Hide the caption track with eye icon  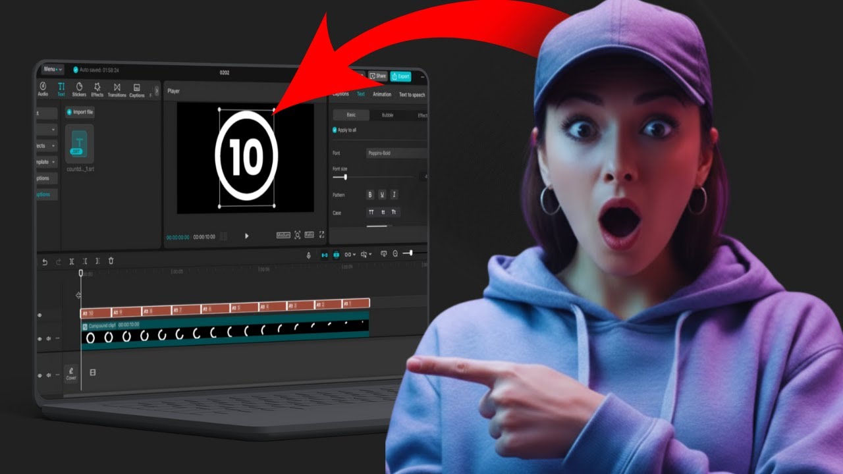40,316
